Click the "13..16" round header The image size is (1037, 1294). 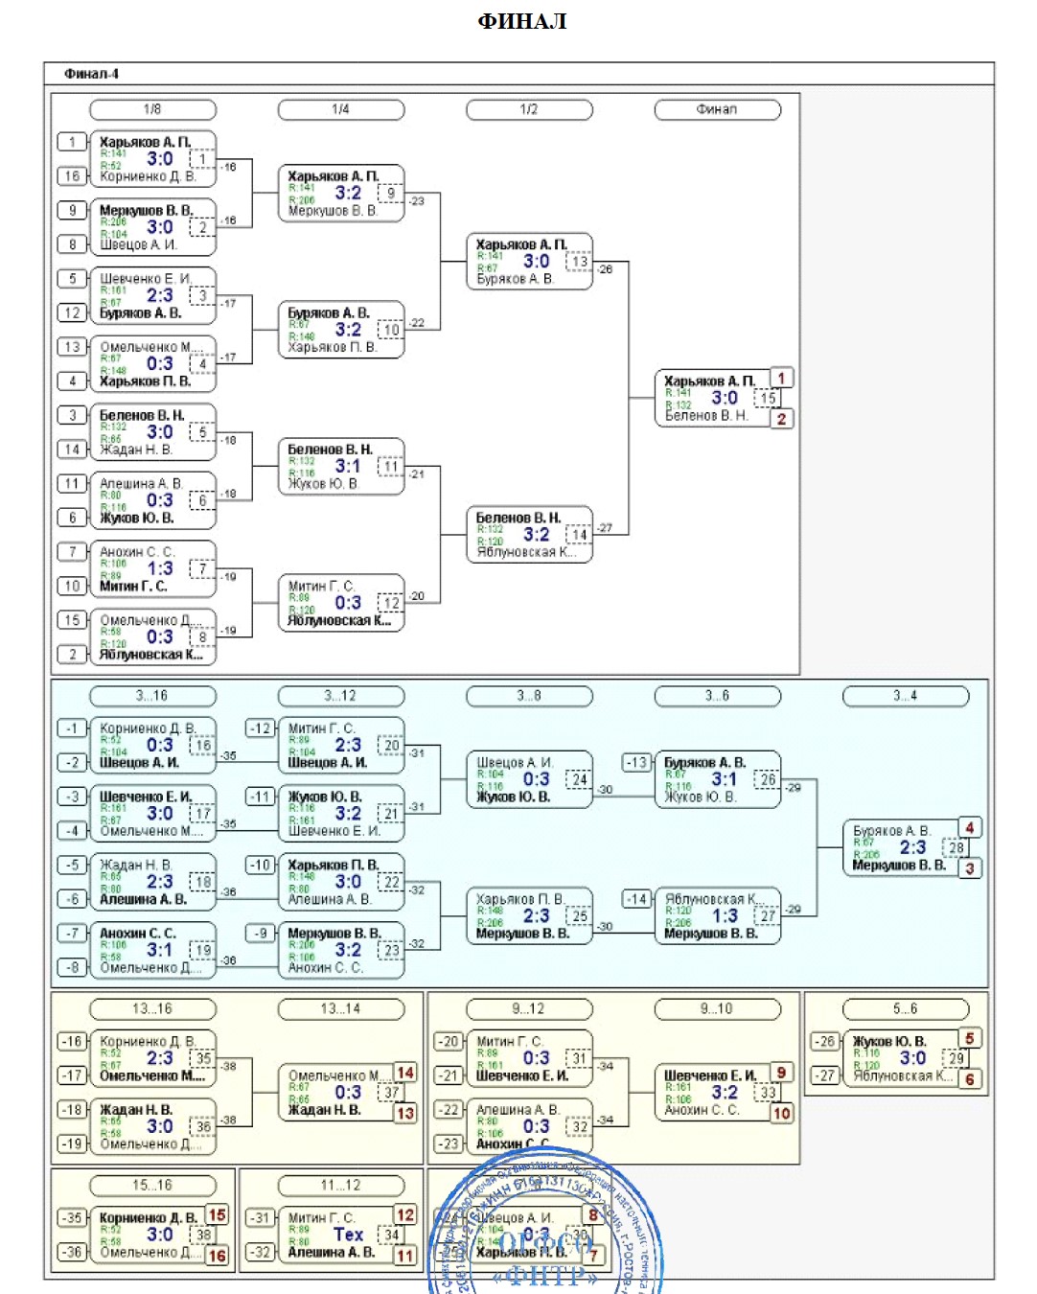[152, 1009]
